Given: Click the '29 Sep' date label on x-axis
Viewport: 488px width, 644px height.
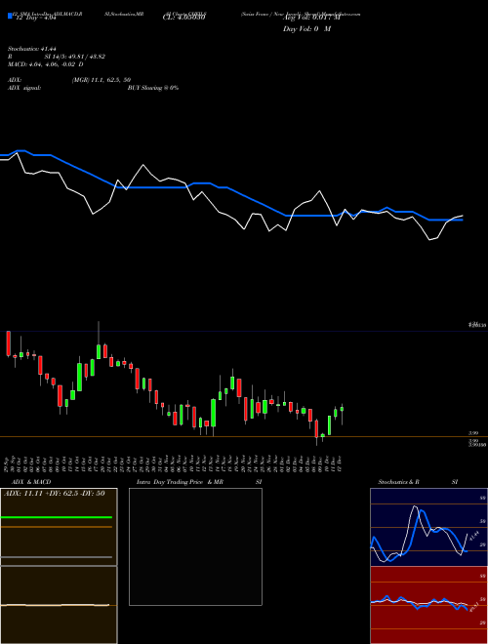Looking at the screenshot, I should tap(8, 463).
